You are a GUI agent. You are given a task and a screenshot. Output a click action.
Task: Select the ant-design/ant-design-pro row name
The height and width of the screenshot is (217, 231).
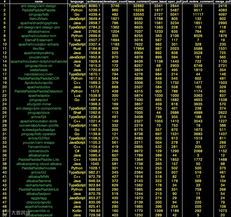click(x=39, y=27)
